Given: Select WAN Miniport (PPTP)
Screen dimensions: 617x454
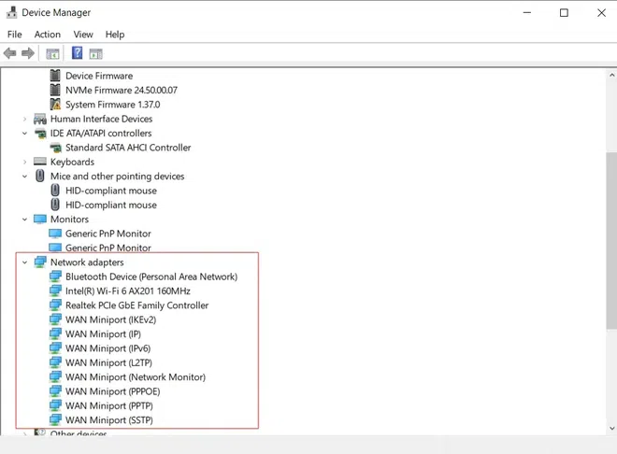Looking at the screenshot, I should pos(109,405).
